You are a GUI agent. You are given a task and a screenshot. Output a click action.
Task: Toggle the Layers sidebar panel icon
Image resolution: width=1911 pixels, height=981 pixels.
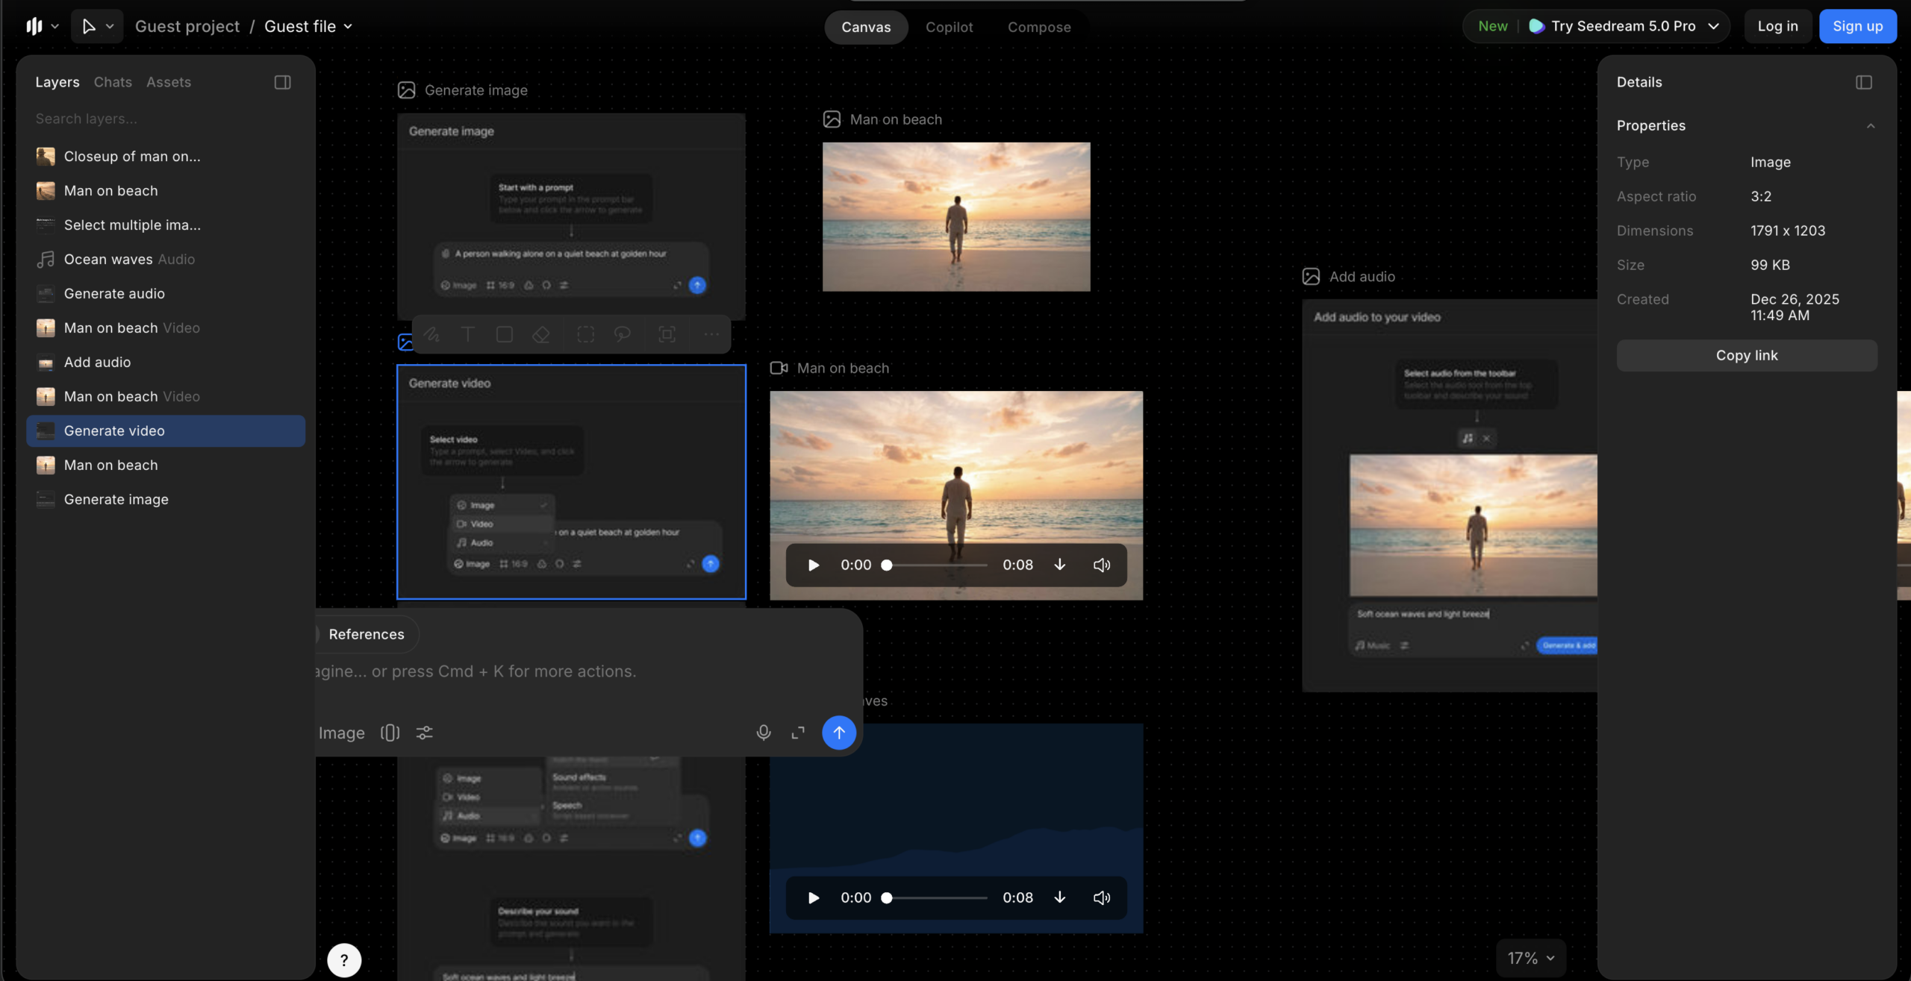click(282, 82)
